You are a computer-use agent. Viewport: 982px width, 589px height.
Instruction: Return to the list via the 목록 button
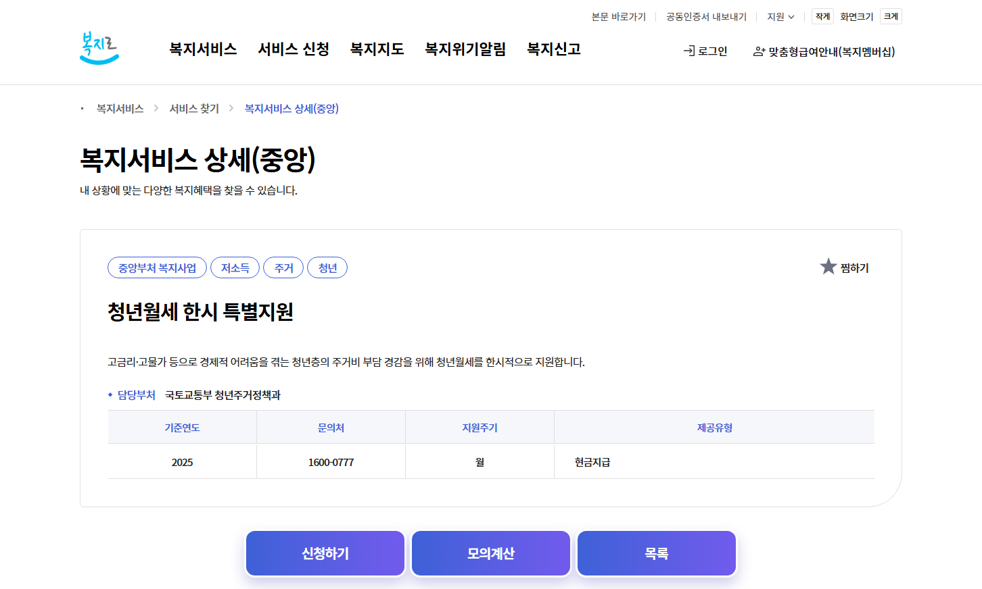[x=656, y=553]
